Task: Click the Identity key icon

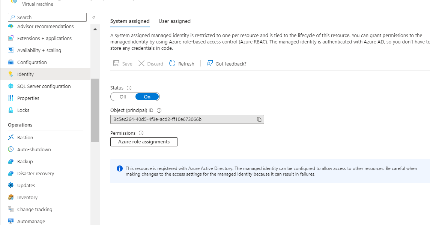Action: point(11,74)
